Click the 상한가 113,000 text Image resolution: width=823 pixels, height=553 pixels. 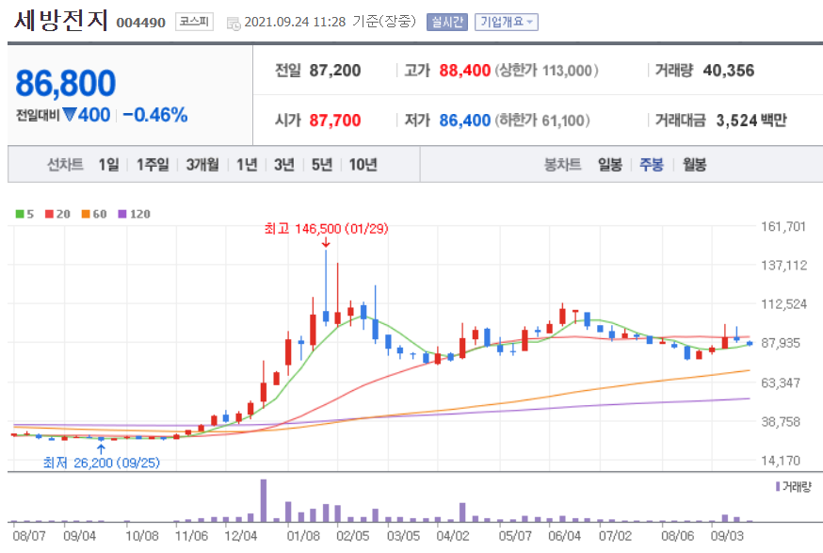[x=546, y=71]
